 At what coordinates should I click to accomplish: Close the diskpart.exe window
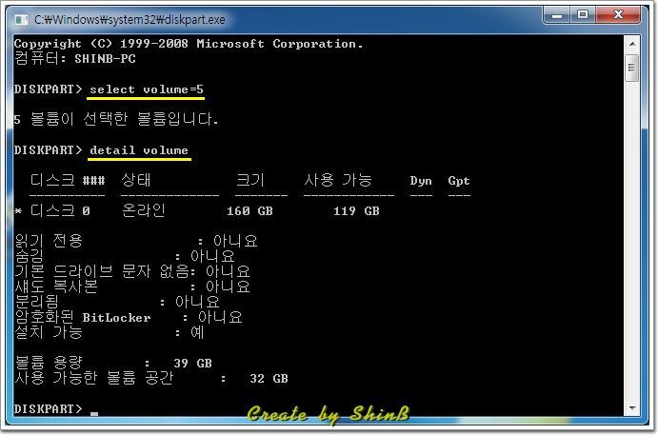pos(618,15)
